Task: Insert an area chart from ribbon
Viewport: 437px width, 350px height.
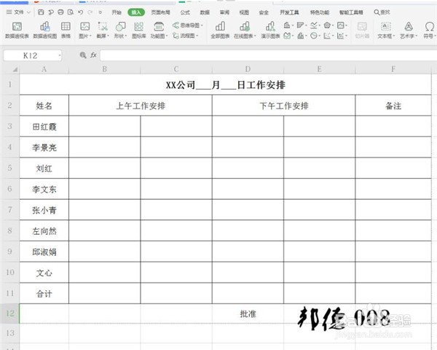Action: click(288, 36)
